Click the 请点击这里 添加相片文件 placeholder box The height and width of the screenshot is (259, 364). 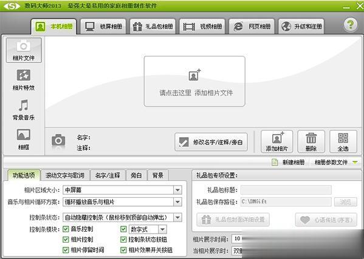[x=194, y=81]
